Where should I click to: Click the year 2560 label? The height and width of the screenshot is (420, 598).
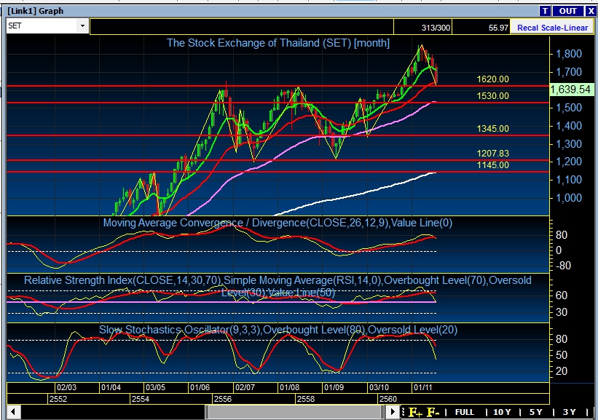387,399
